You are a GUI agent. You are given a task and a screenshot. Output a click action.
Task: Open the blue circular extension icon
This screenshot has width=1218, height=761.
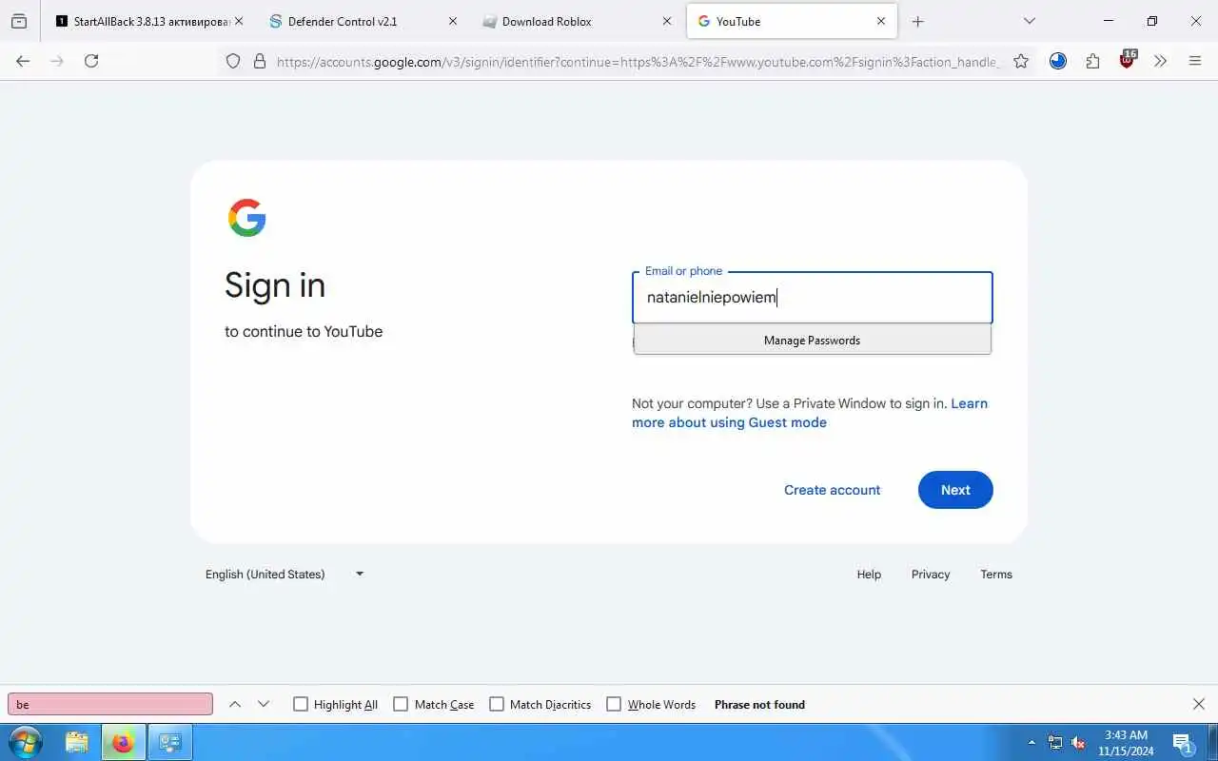(x=1058, y=61)
